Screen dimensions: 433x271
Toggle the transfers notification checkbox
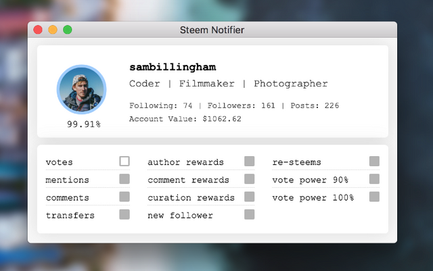coord(124,214)
